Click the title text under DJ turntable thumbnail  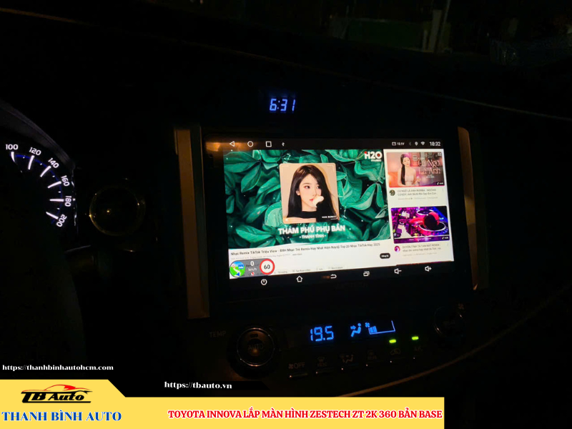click(421, 247)
